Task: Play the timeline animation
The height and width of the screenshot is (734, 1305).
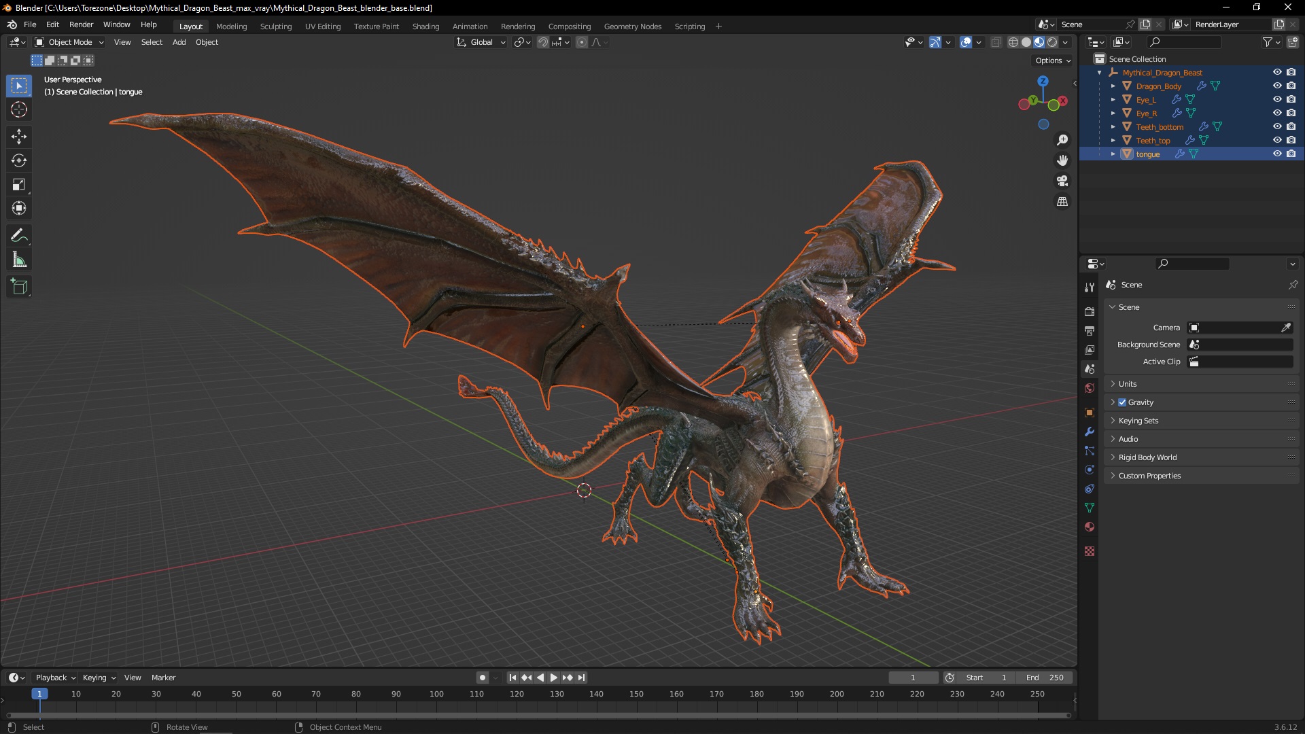Action: pyautogui.click(x=553, y=678)
